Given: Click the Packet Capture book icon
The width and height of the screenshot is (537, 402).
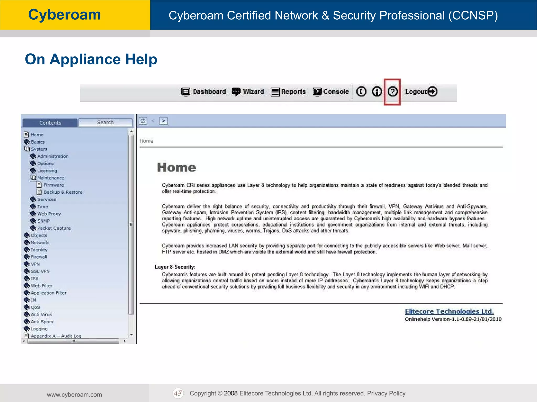Looking at the screenshot, I should click(33, 228).
